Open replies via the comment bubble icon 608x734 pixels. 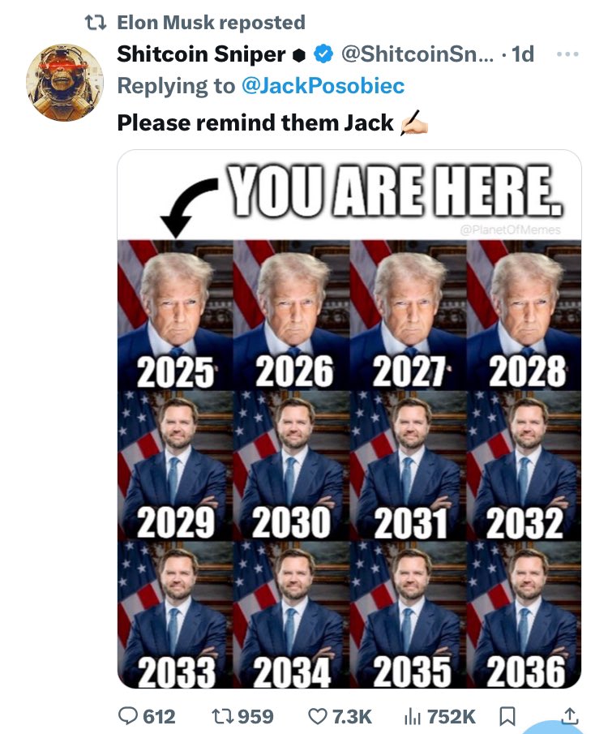[128, 715]
